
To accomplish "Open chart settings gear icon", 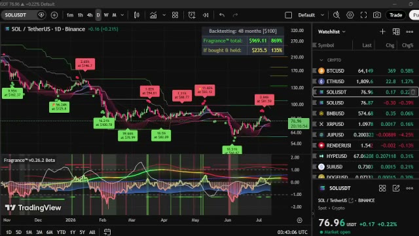I will (x=350, y=15).
